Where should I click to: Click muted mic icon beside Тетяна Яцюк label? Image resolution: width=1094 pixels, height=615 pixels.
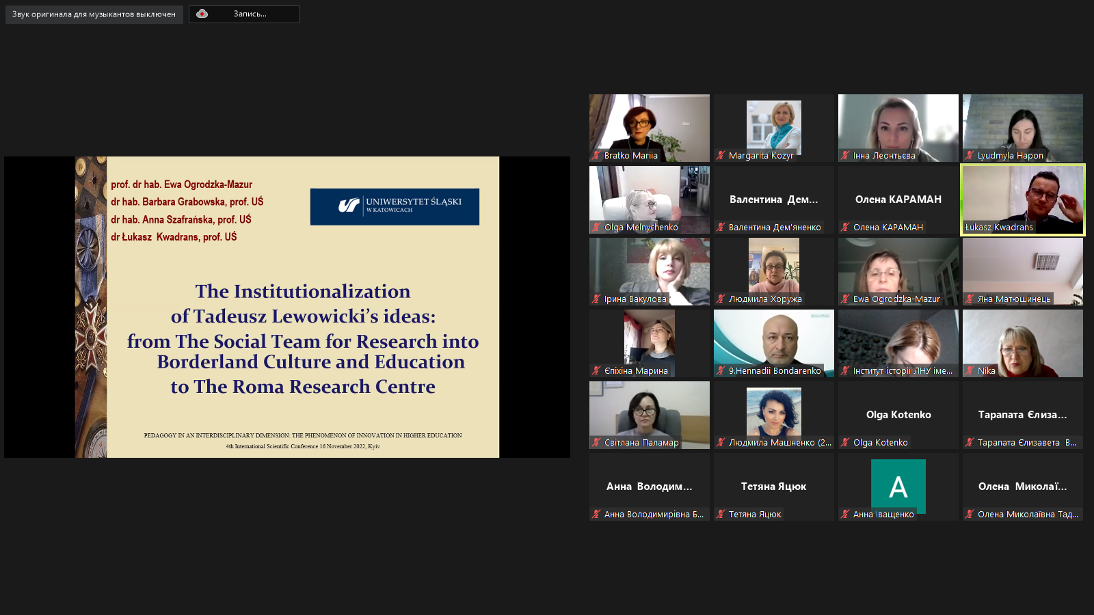721,515
